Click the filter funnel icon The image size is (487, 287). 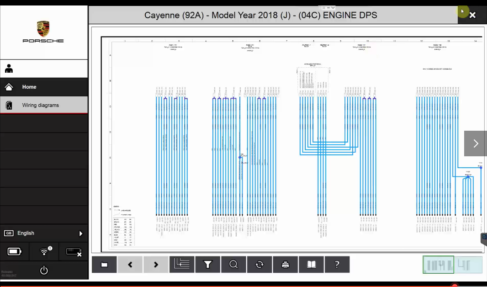tap(208, 265)
